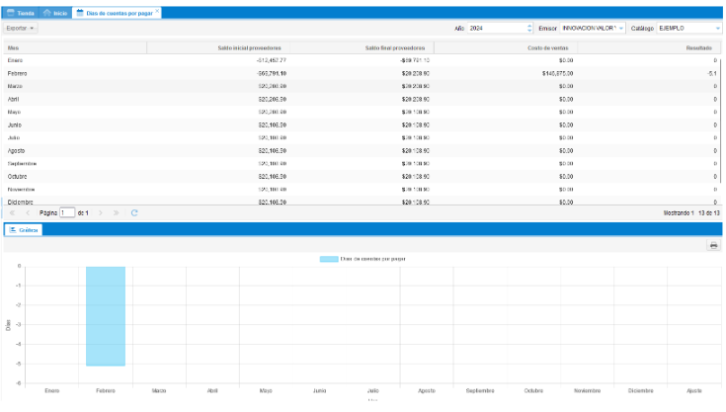Click the first page arrow icon

11,212
